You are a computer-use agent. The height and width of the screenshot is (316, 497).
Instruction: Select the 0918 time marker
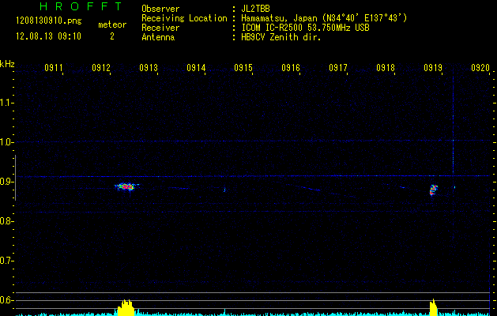click(x=386, y=69)
